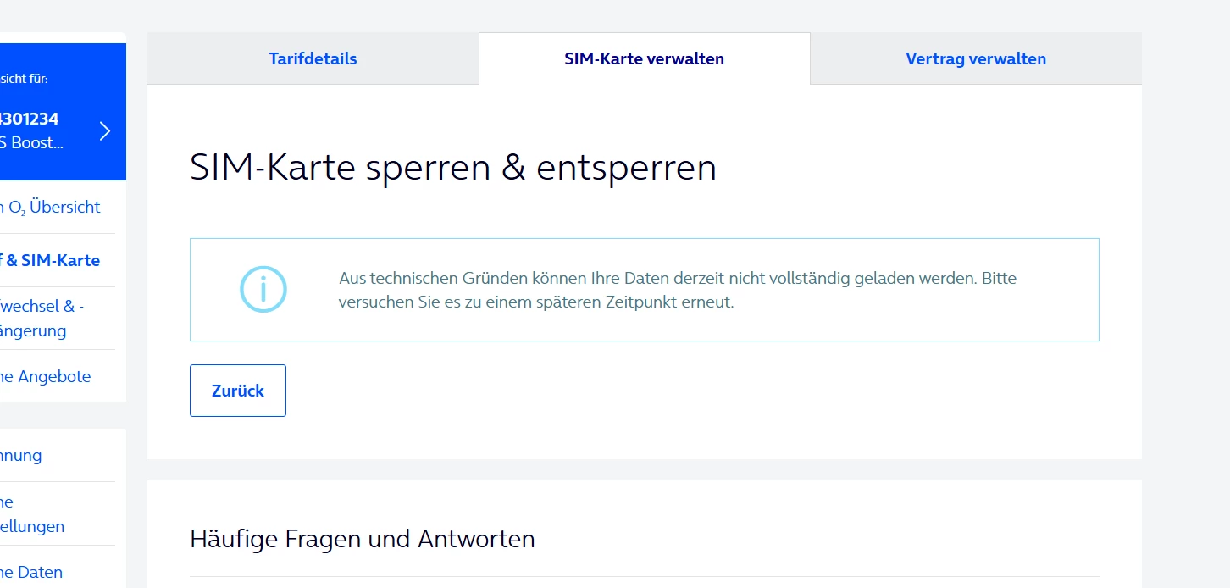Open the '& SIM-Karte' sidebar link
The height and width of the screenshot is (588, 1230).
click(50, 260)
